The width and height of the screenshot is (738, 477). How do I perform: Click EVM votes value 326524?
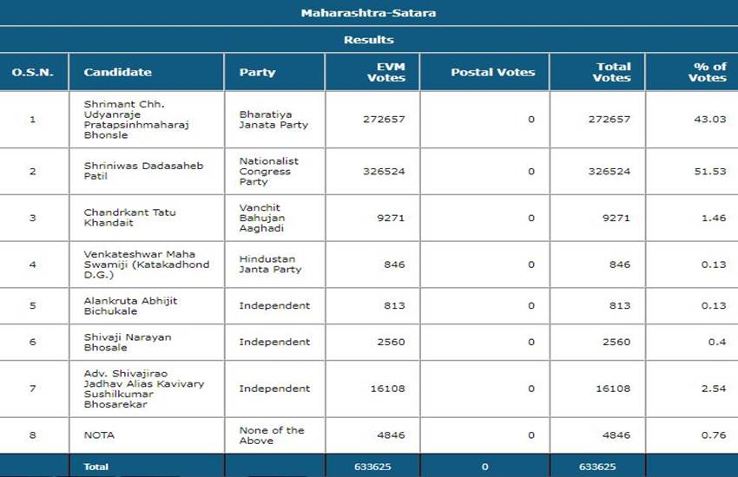[384, 172]
